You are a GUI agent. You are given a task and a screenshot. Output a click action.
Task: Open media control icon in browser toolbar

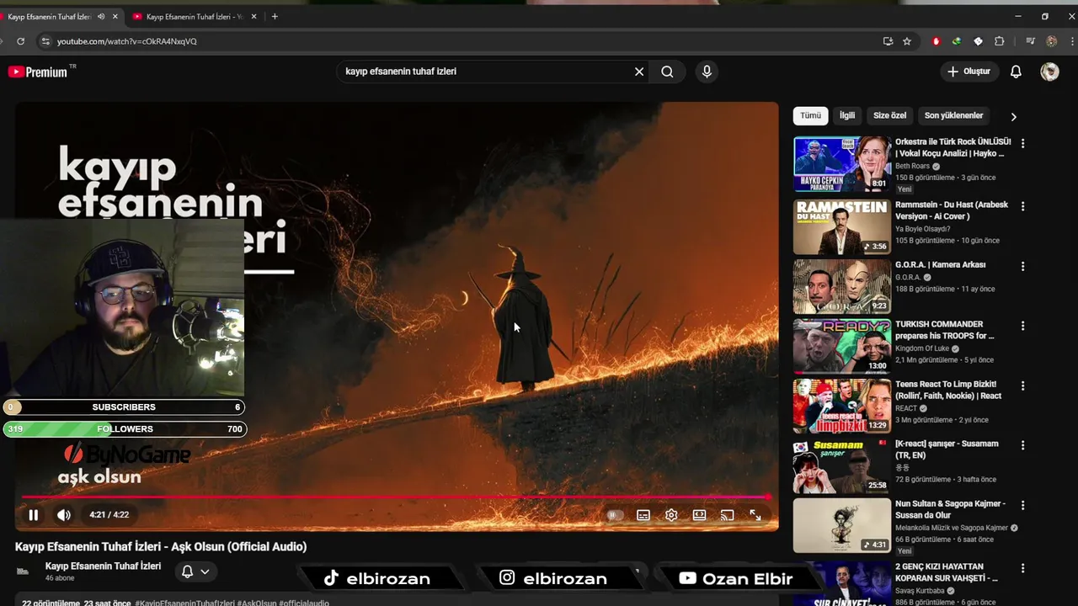(1030, 41)
